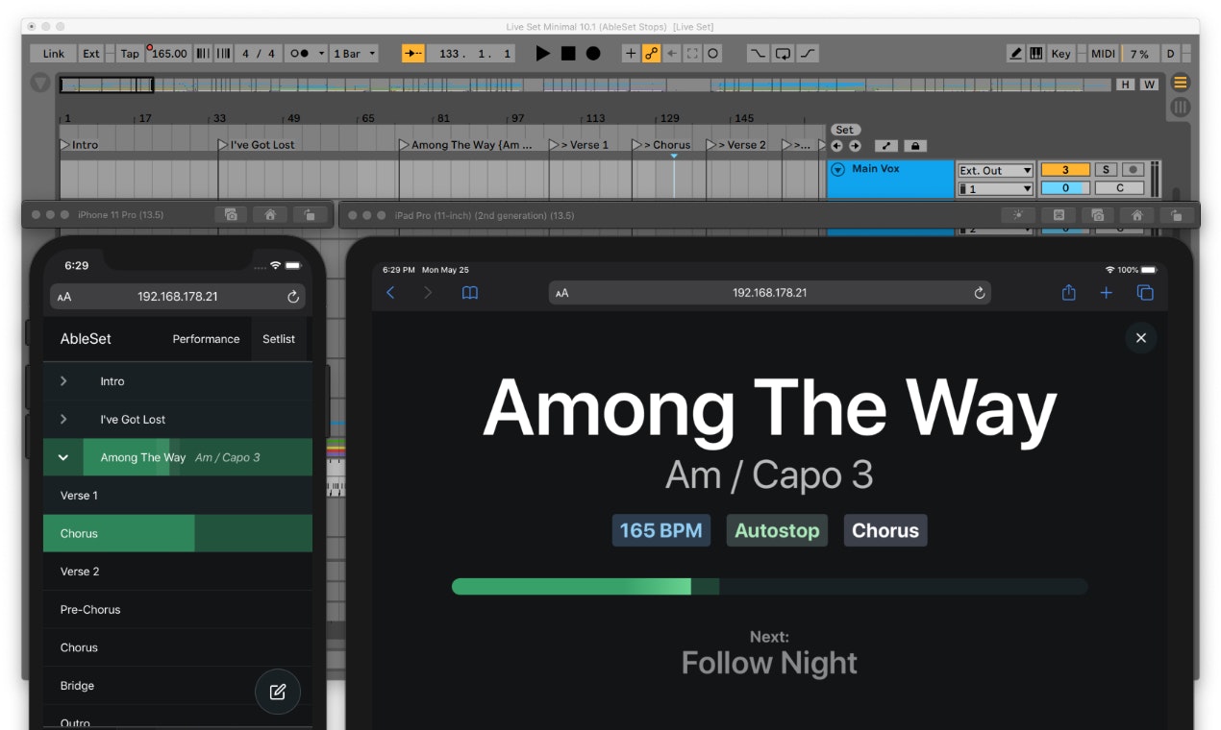Go back in iPad Safari
The image size is (1221, 730).
point(390,293)
